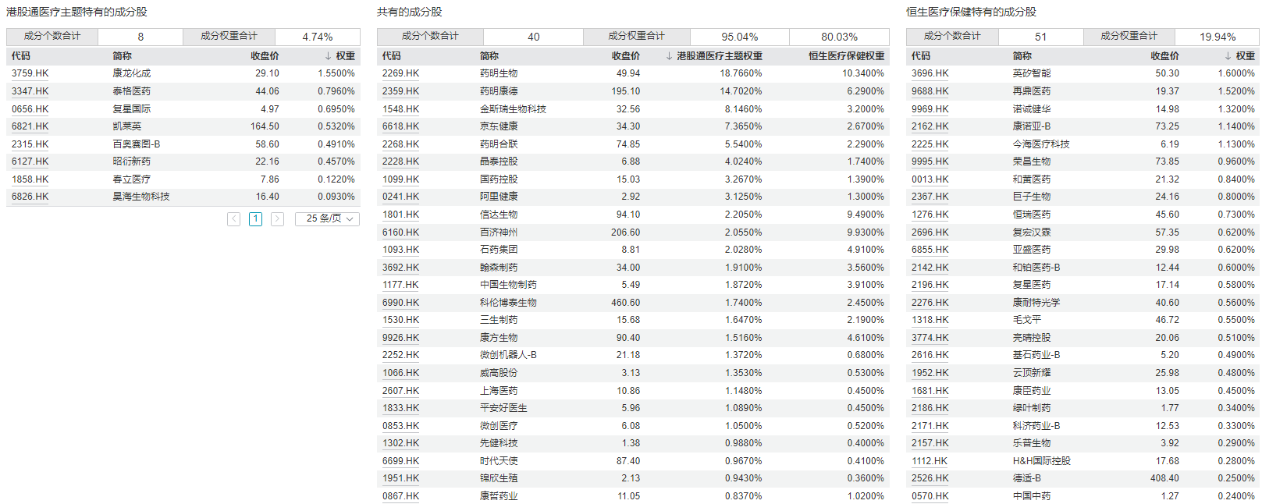Image resolution: width=1262 pixels, height=504 pixels.
Task: Click the weight total value 95.04%
Action: (x=739, y=37)
